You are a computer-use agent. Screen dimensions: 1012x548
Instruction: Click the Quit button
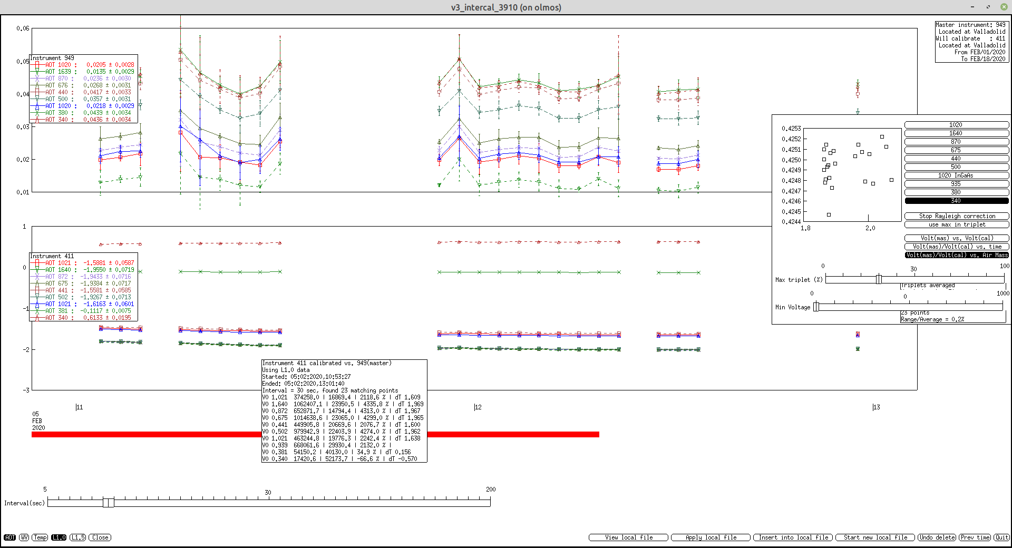tap(1002, 537)
